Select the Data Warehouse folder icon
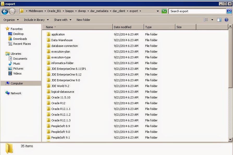This screenshot has width=233, height=155. [48, 40]
